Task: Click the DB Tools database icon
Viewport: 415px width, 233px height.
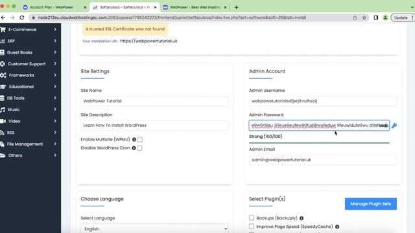Action: click(2, 98)
